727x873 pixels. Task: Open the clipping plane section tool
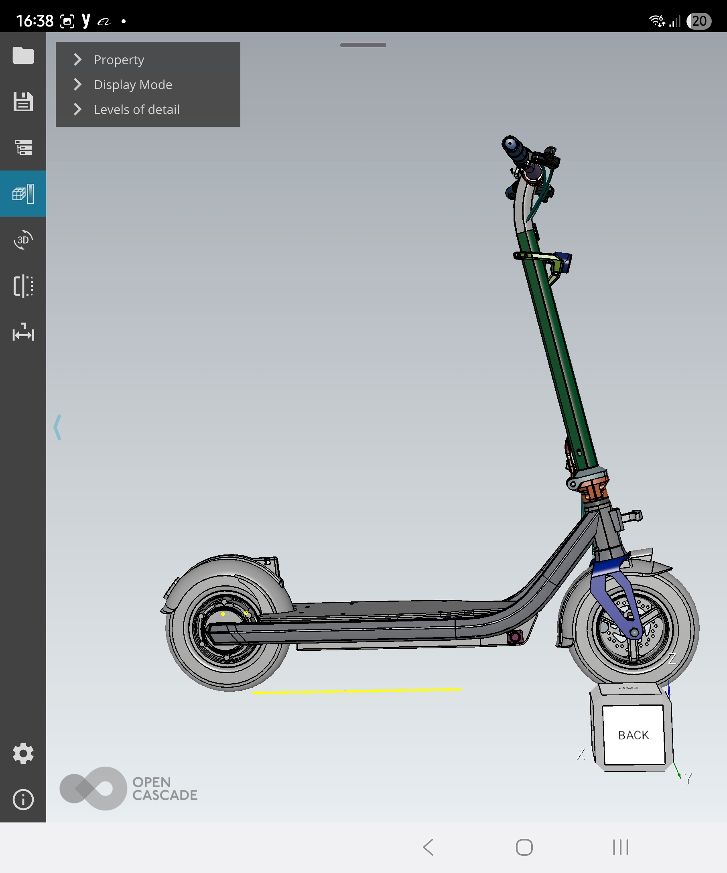pos(23,286)
